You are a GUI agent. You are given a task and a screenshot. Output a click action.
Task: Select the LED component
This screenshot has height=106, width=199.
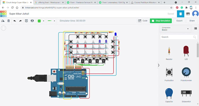(x=186, y=53)
